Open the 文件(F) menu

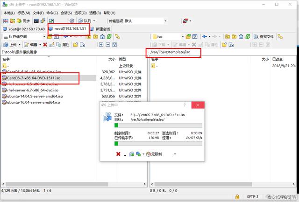point(38,13)
